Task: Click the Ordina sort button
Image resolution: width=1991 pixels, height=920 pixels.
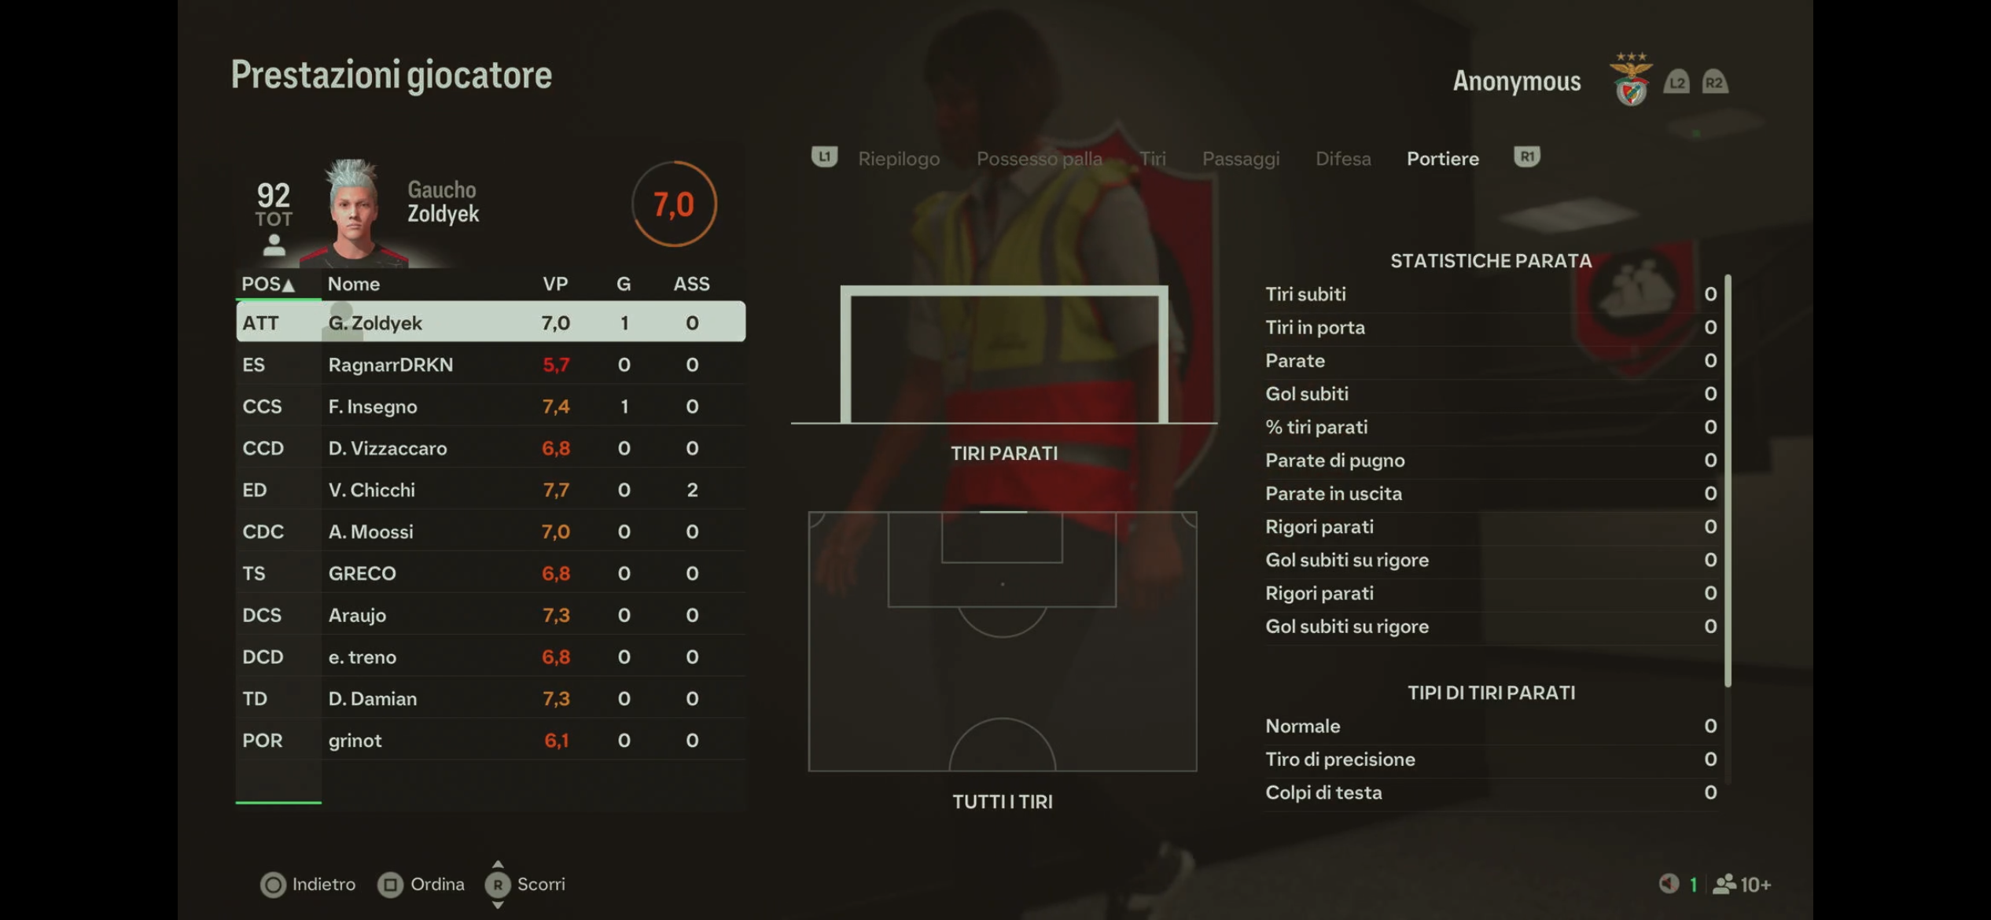Action: point(421,885)
